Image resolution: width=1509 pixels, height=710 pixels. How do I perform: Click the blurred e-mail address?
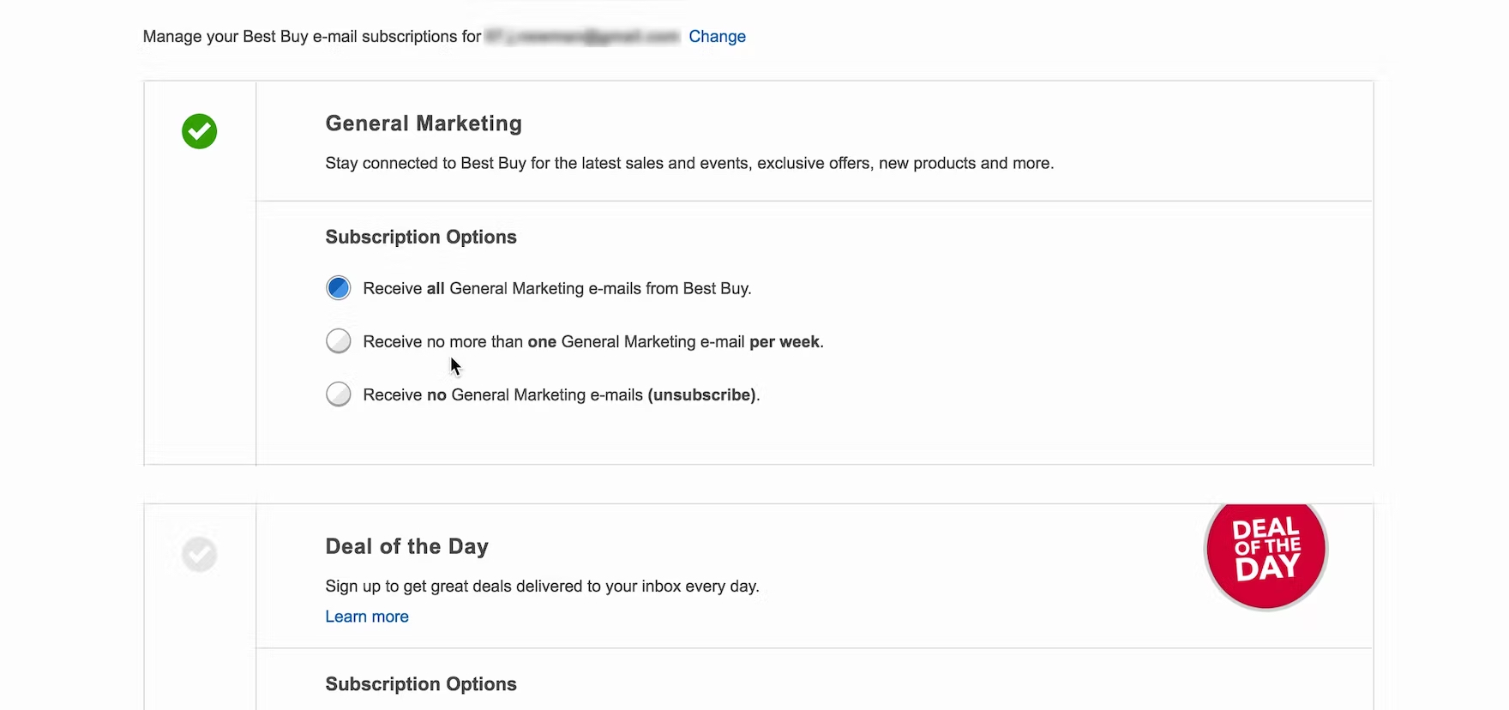click(581, 37)
